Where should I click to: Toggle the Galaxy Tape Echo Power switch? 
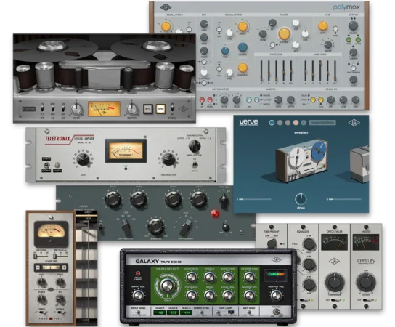click(x=276, y=312)
